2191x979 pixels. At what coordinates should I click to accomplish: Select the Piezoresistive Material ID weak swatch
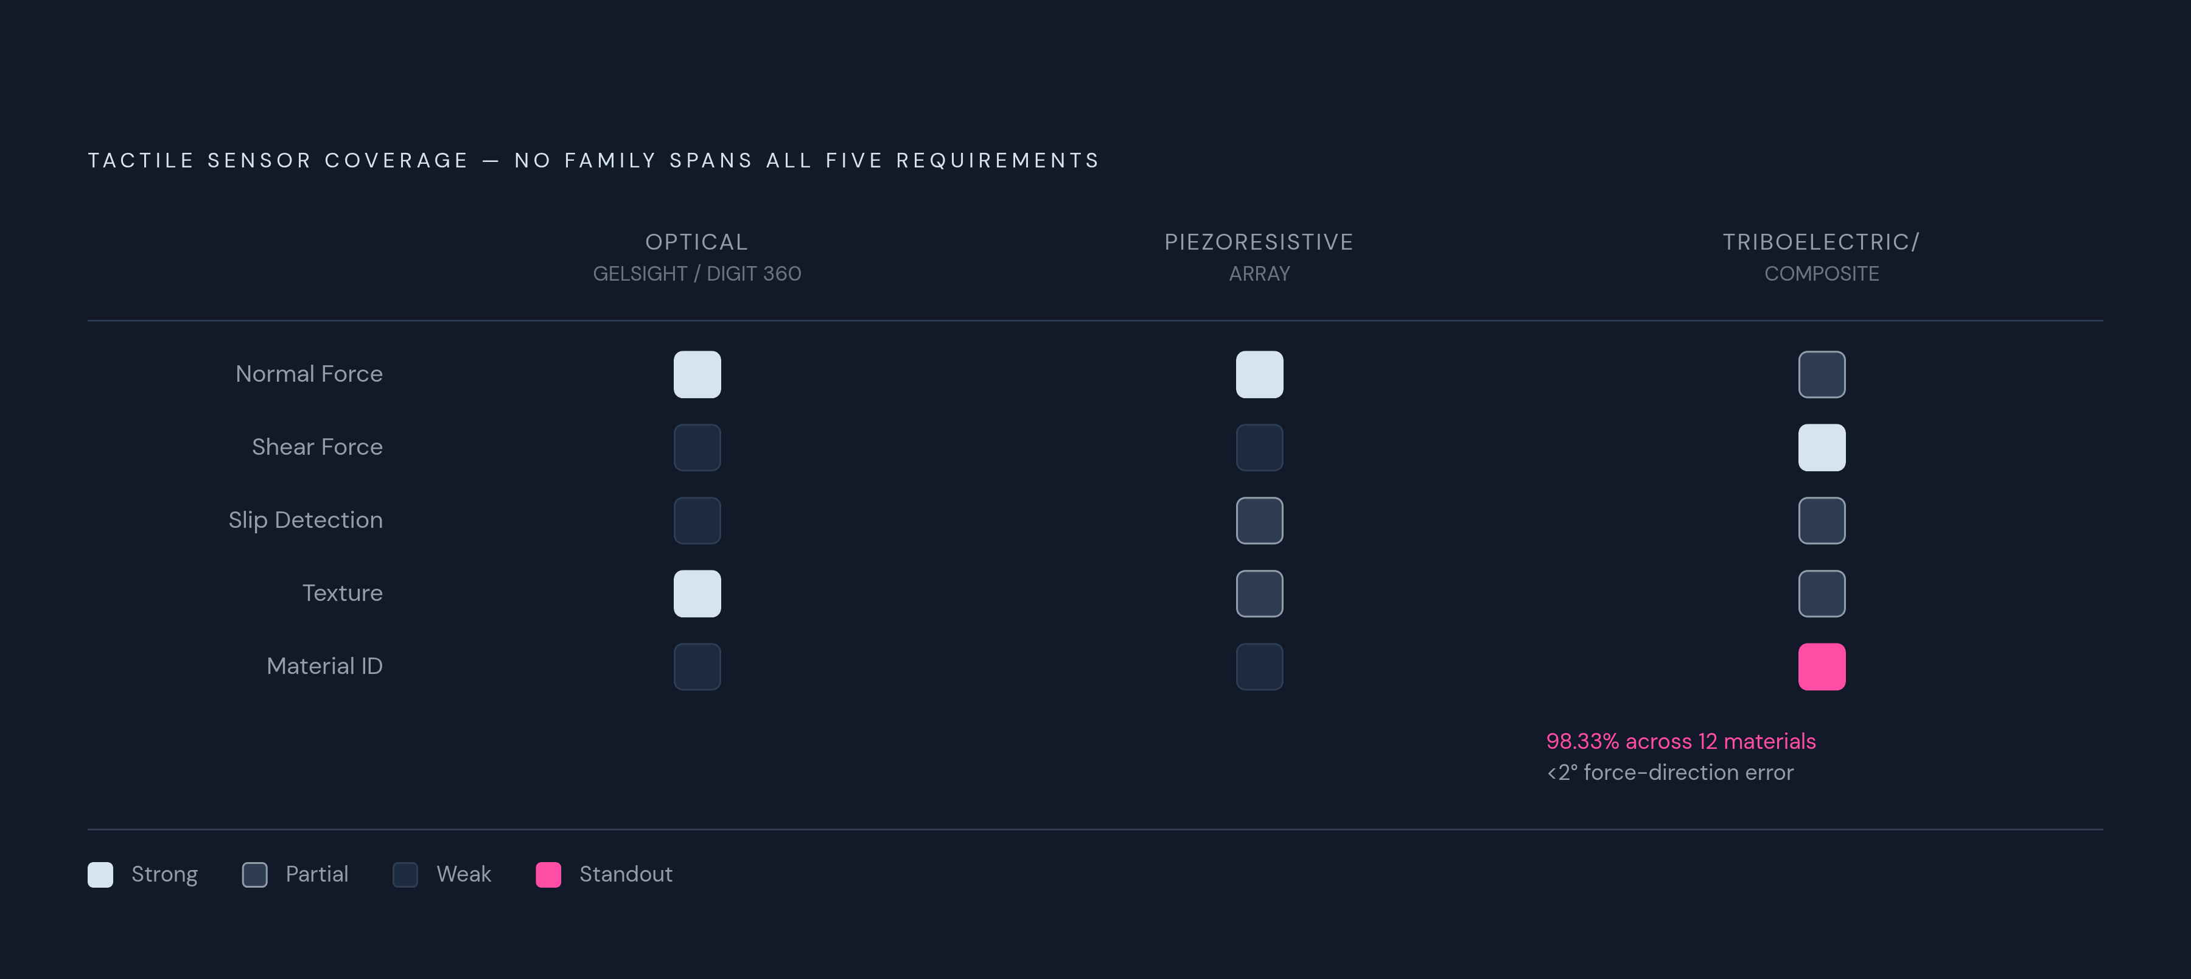pyautogui.click(x=1259, y=667)
